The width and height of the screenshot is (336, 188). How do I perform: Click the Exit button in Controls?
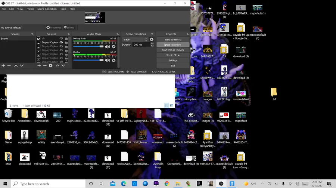coord(173,66)
